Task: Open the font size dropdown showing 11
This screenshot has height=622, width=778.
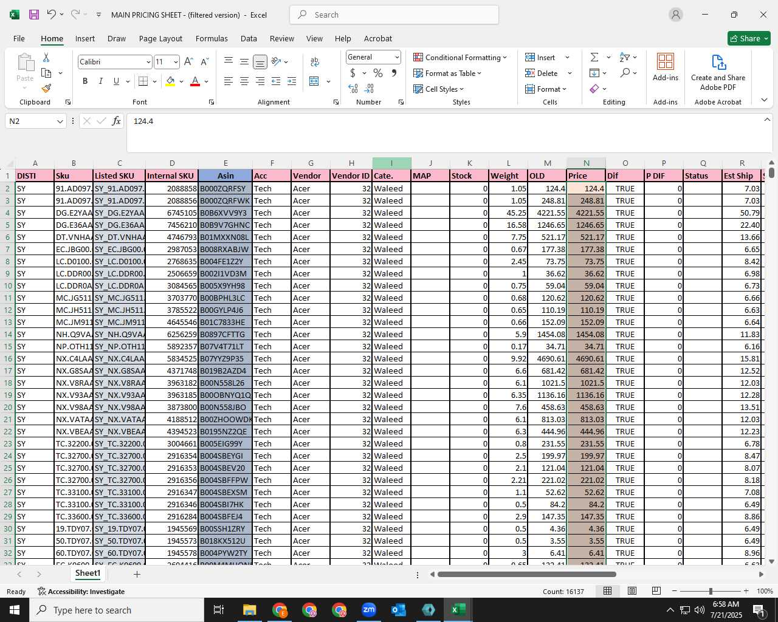Action: (176, 62)
